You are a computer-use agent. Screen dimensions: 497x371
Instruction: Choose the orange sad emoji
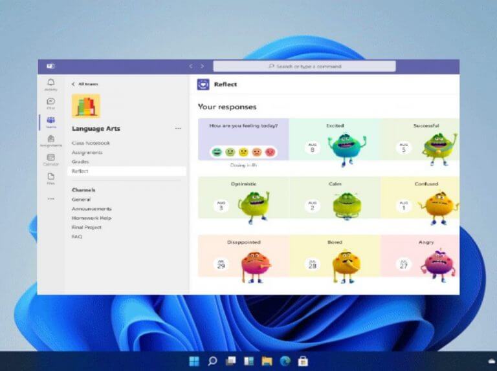[x=257, y=153]
